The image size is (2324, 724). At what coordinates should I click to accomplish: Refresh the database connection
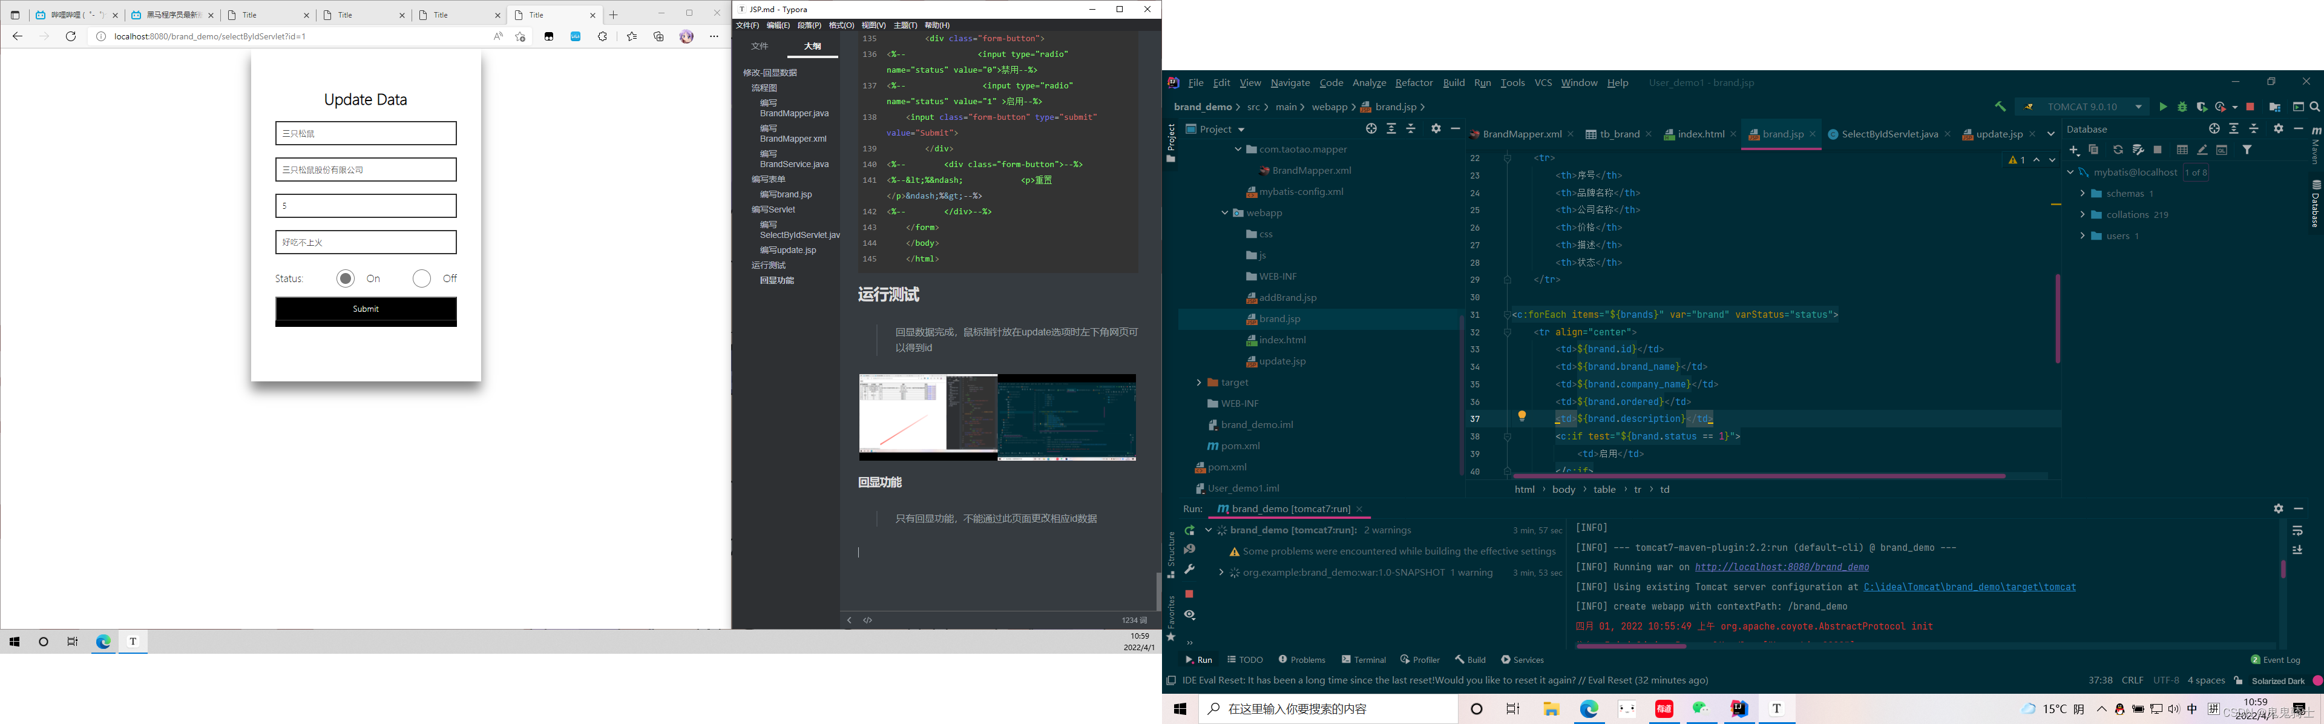coord(2118,150)
